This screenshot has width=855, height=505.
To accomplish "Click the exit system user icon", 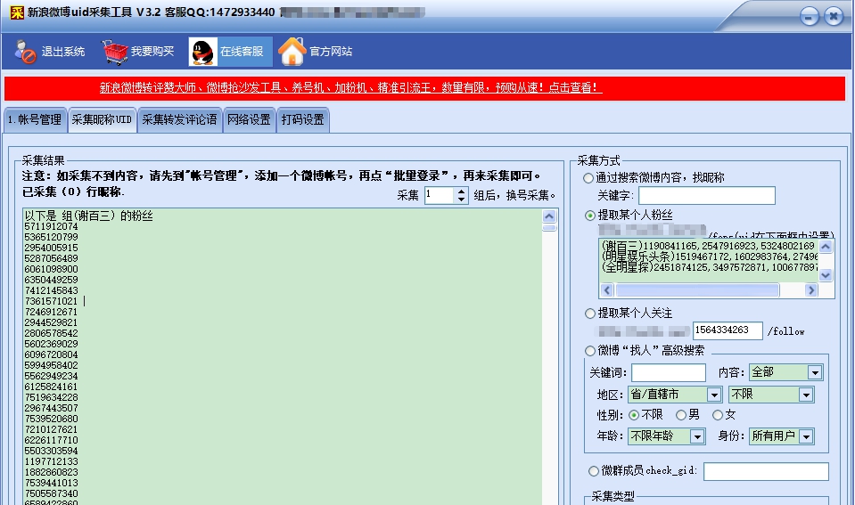I will [25, 52].
